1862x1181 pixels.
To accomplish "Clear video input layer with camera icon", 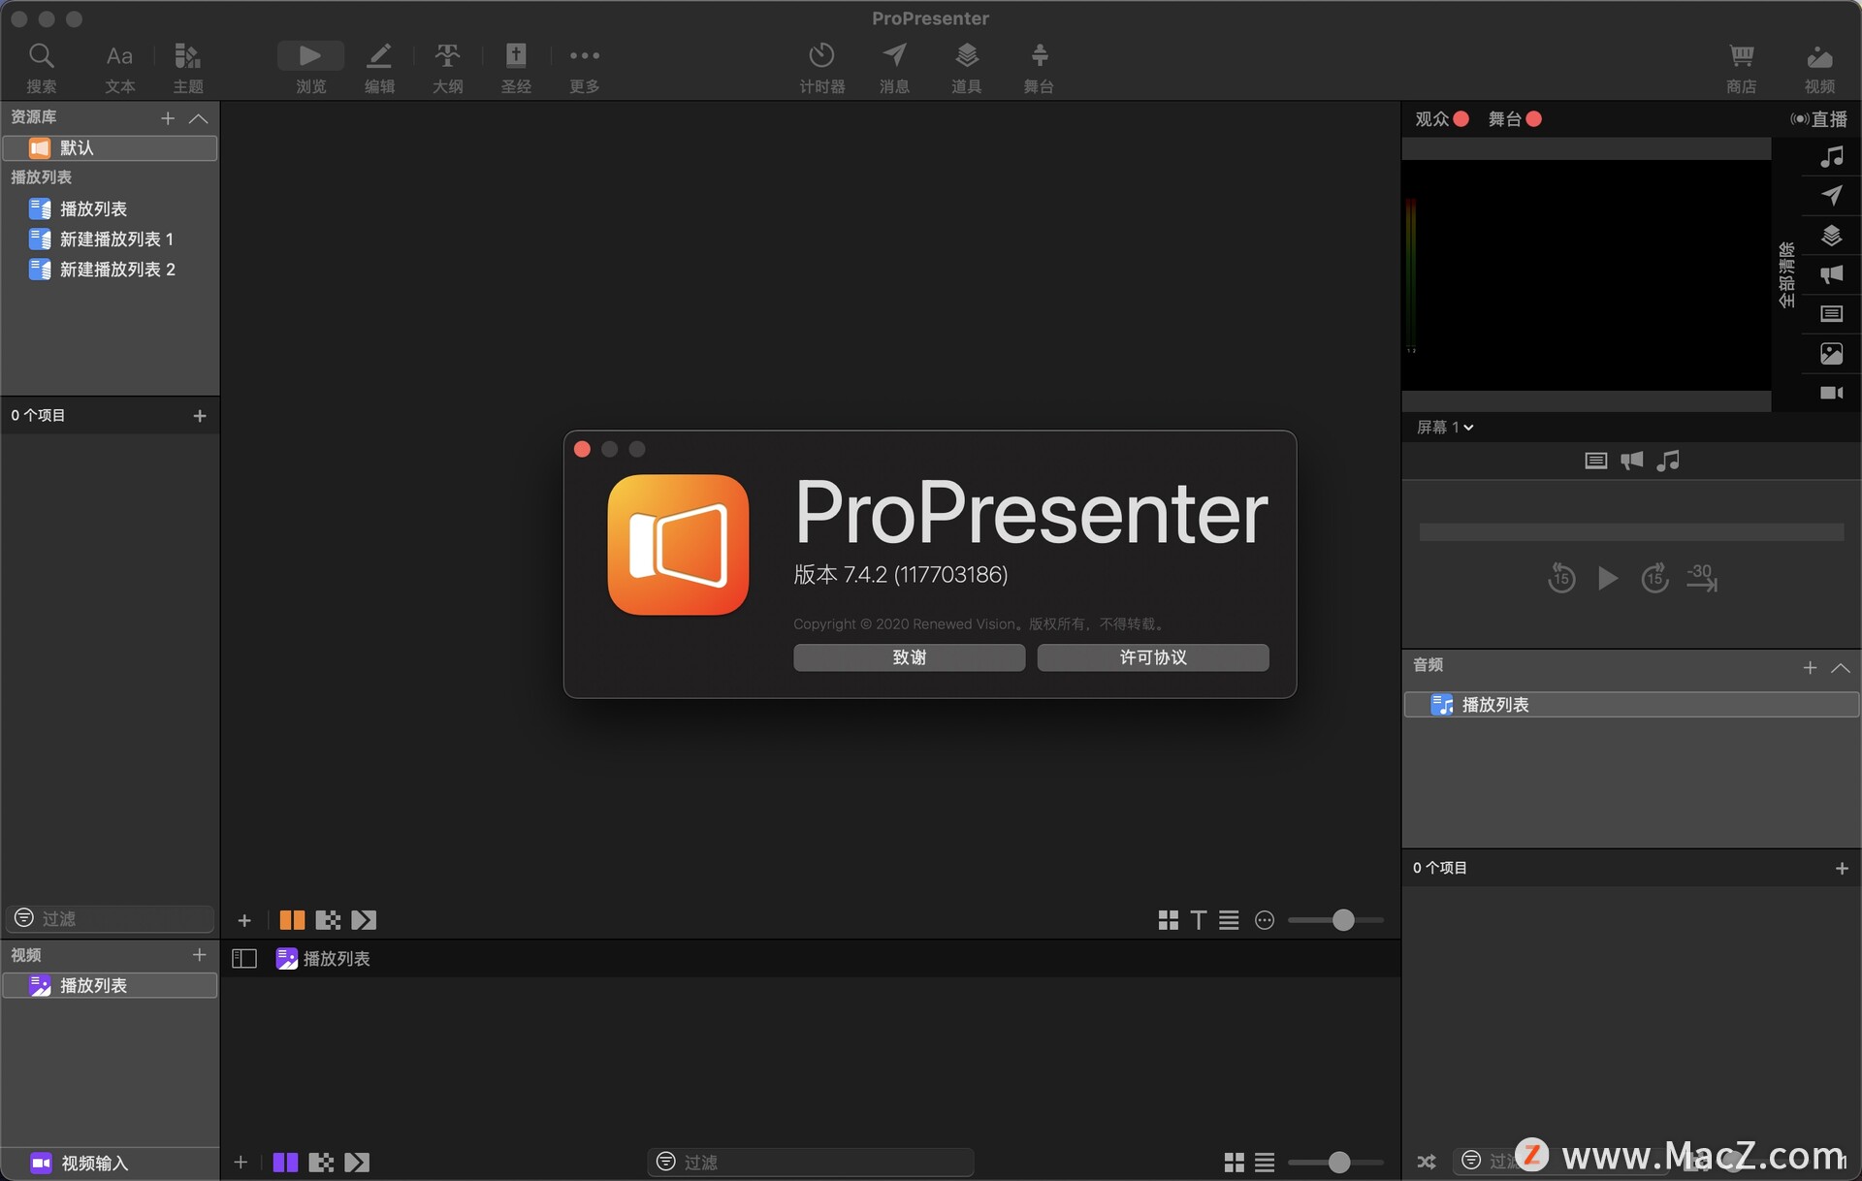I will [x=1831, y=393].
